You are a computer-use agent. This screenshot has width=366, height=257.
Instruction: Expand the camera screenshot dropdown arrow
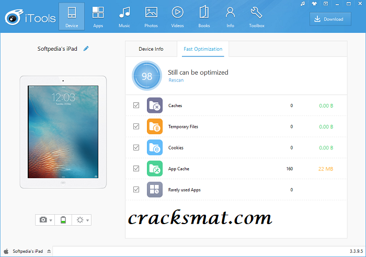(x=51, y=220)
